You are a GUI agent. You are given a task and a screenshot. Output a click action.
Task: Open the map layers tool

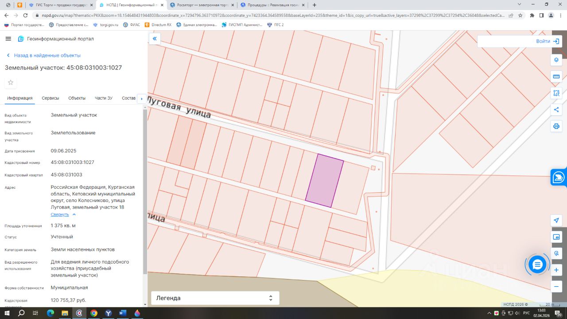tap(556, 60)
